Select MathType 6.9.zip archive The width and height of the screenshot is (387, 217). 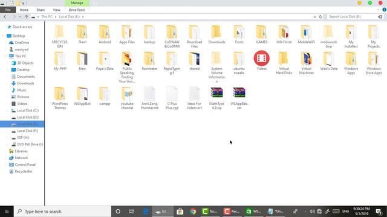(x=216, y=98)
